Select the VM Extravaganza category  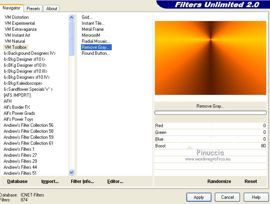click(x=21, y=29)
